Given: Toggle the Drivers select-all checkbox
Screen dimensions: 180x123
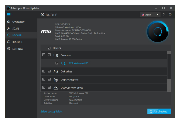Looking at the screenshot, I should [x=49, y=48].
